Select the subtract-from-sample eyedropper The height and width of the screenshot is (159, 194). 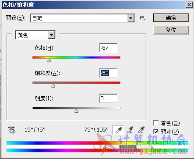coord(141,130)
